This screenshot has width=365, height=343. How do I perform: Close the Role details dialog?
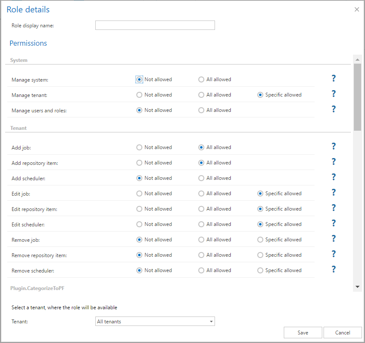pos(357,9)
